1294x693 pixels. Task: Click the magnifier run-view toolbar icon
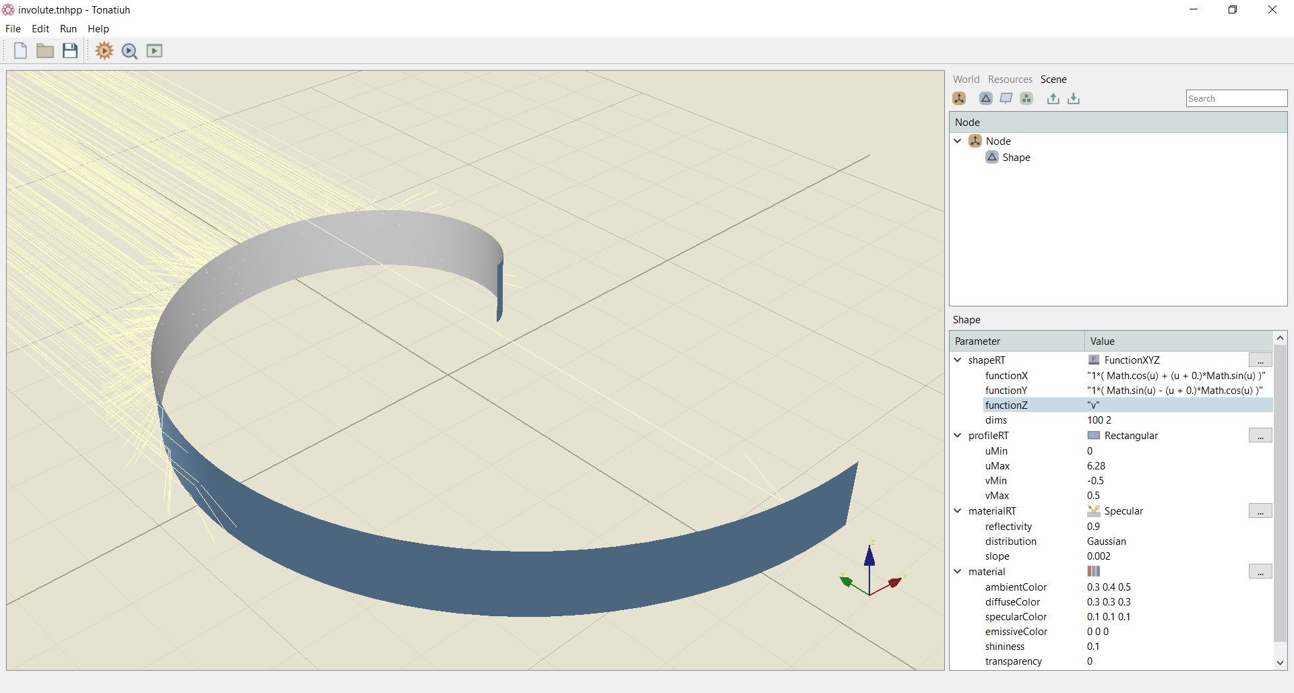pyautogui.click(x=129, y=51)
